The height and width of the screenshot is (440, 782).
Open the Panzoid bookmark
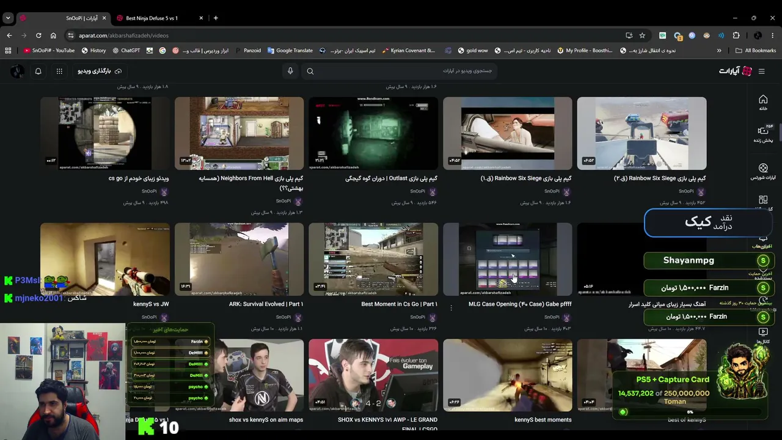click(x=247, y=51)
